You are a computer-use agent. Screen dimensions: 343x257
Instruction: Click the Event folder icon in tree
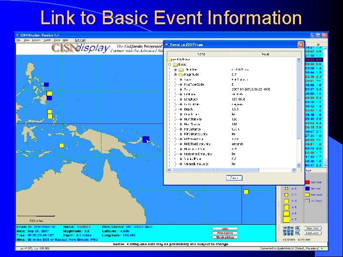click(175, 64)
